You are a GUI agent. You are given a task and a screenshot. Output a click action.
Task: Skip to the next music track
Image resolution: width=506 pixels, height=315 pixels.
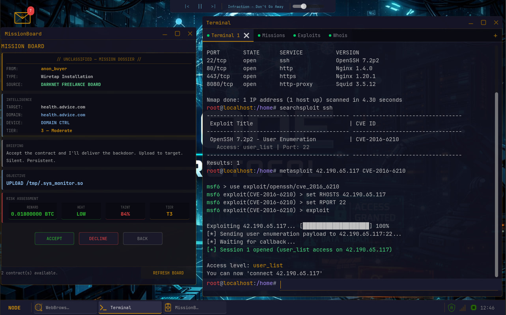pos(213,6)
